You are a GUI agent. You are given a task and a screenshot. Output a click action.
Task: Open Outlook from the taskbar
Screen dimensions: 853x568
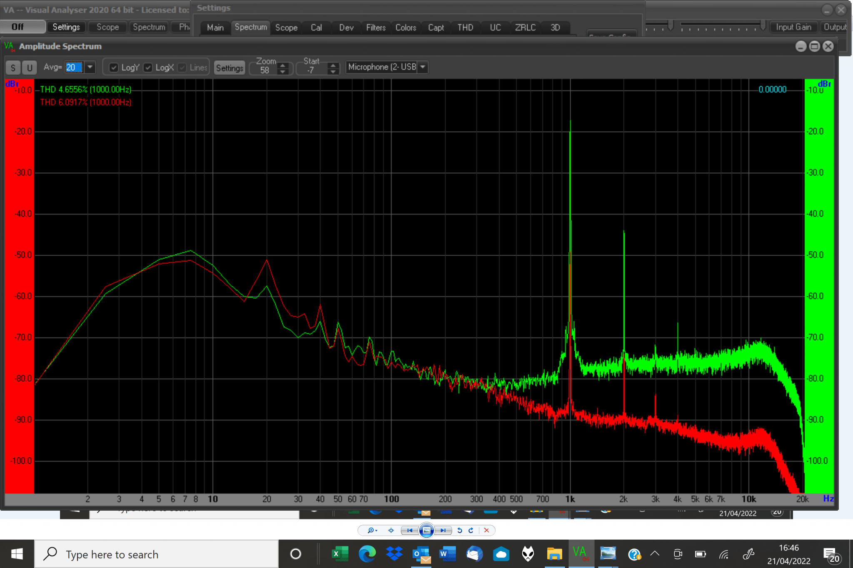pos(421,554)
